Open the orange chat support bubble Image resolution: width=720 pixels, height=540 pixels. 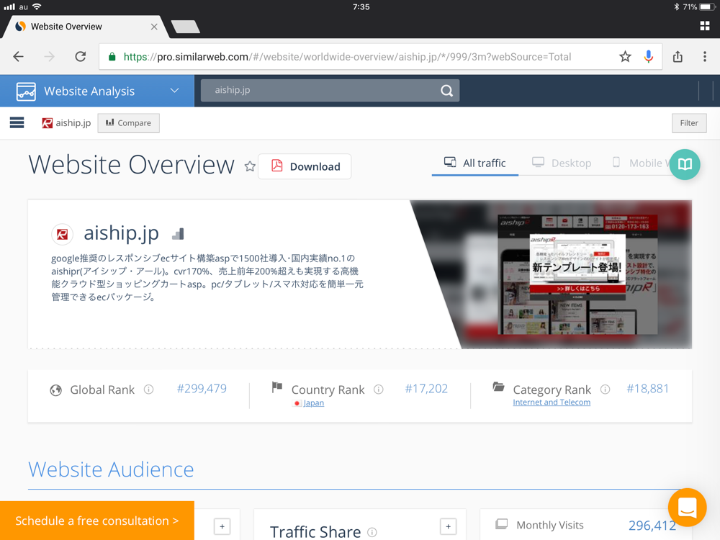click(687, 507)
